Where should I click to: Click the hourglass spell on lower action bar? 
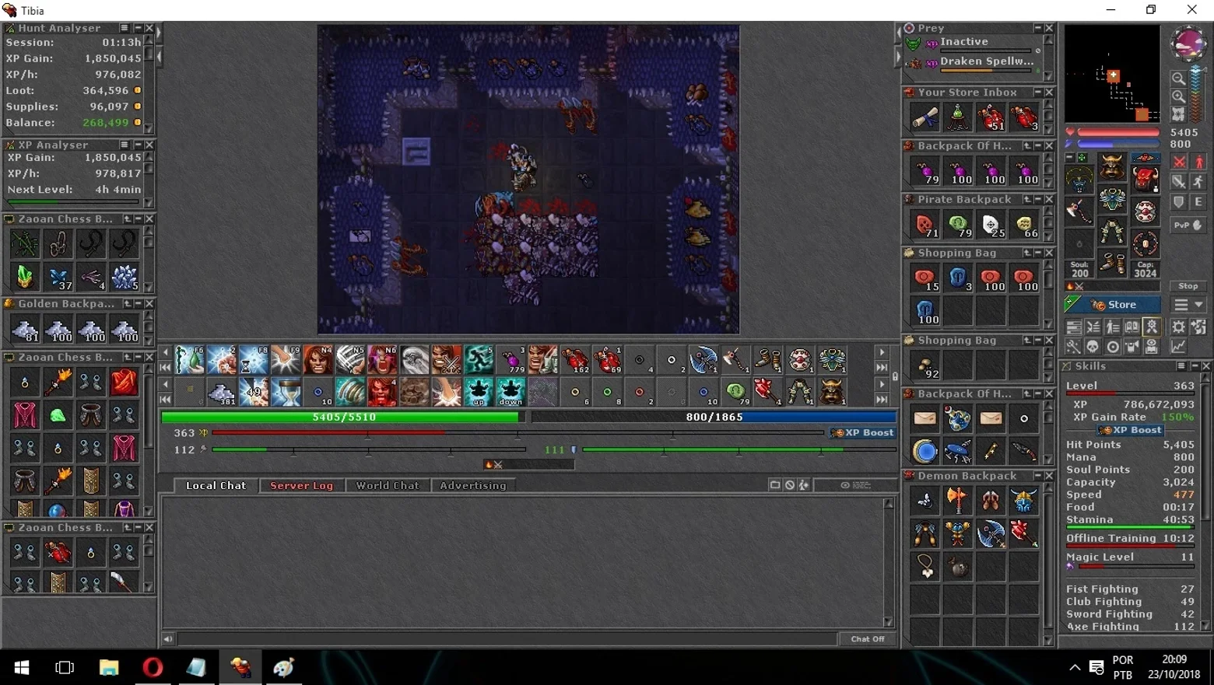tap(286, 393)
